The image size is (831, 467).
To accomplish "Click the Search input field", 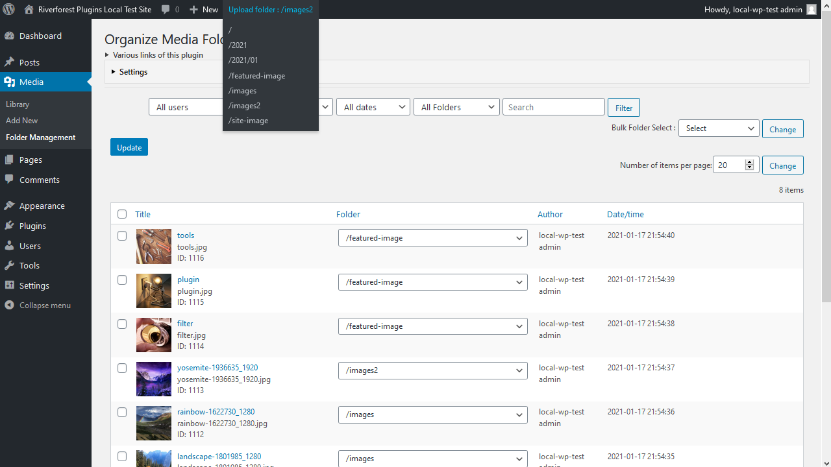I will 554,107.
